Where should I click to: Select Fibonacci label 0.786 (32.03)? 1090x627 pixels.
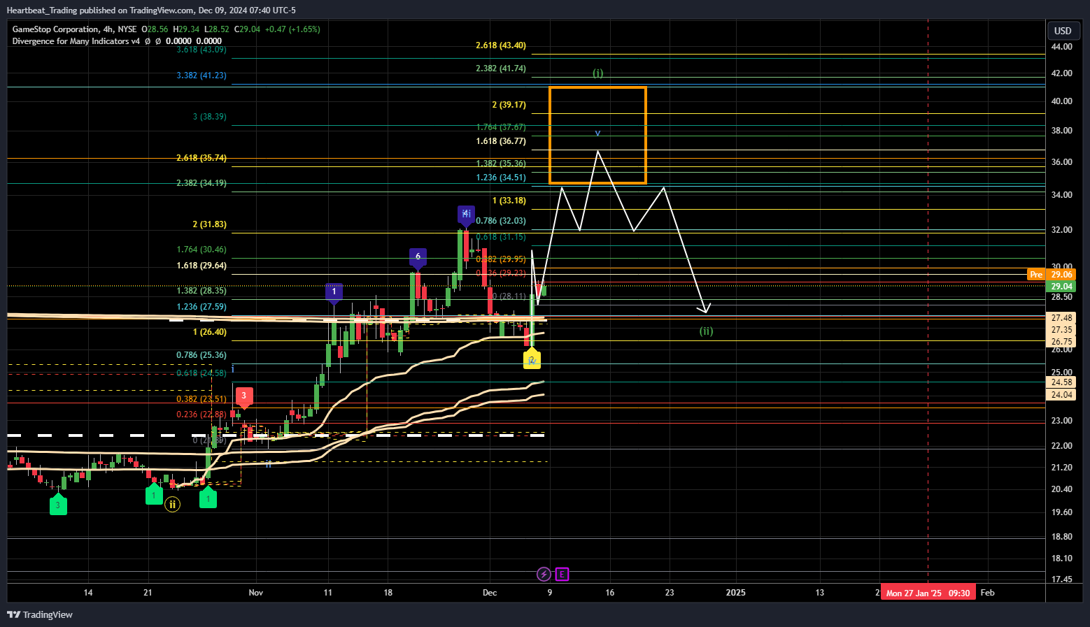[x=501, y=221]
